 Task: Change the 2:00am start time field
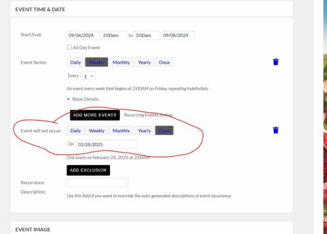pyautogui.click(x=114, y=35)
